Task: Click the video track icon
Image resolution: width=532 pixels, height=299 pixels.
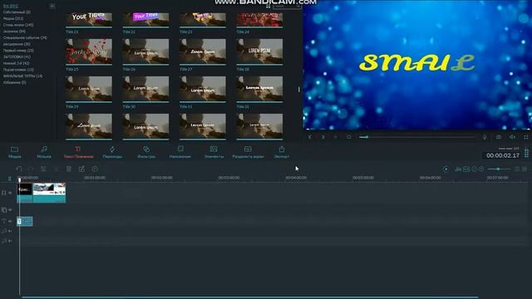Action: click(x=3, y=193)
